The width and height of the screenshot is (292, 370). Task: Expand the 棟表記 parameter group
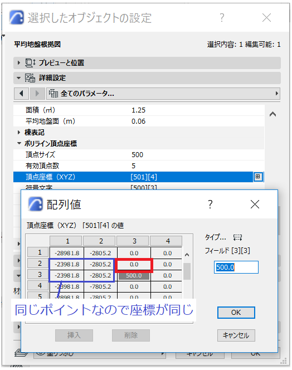click(19, 133)
